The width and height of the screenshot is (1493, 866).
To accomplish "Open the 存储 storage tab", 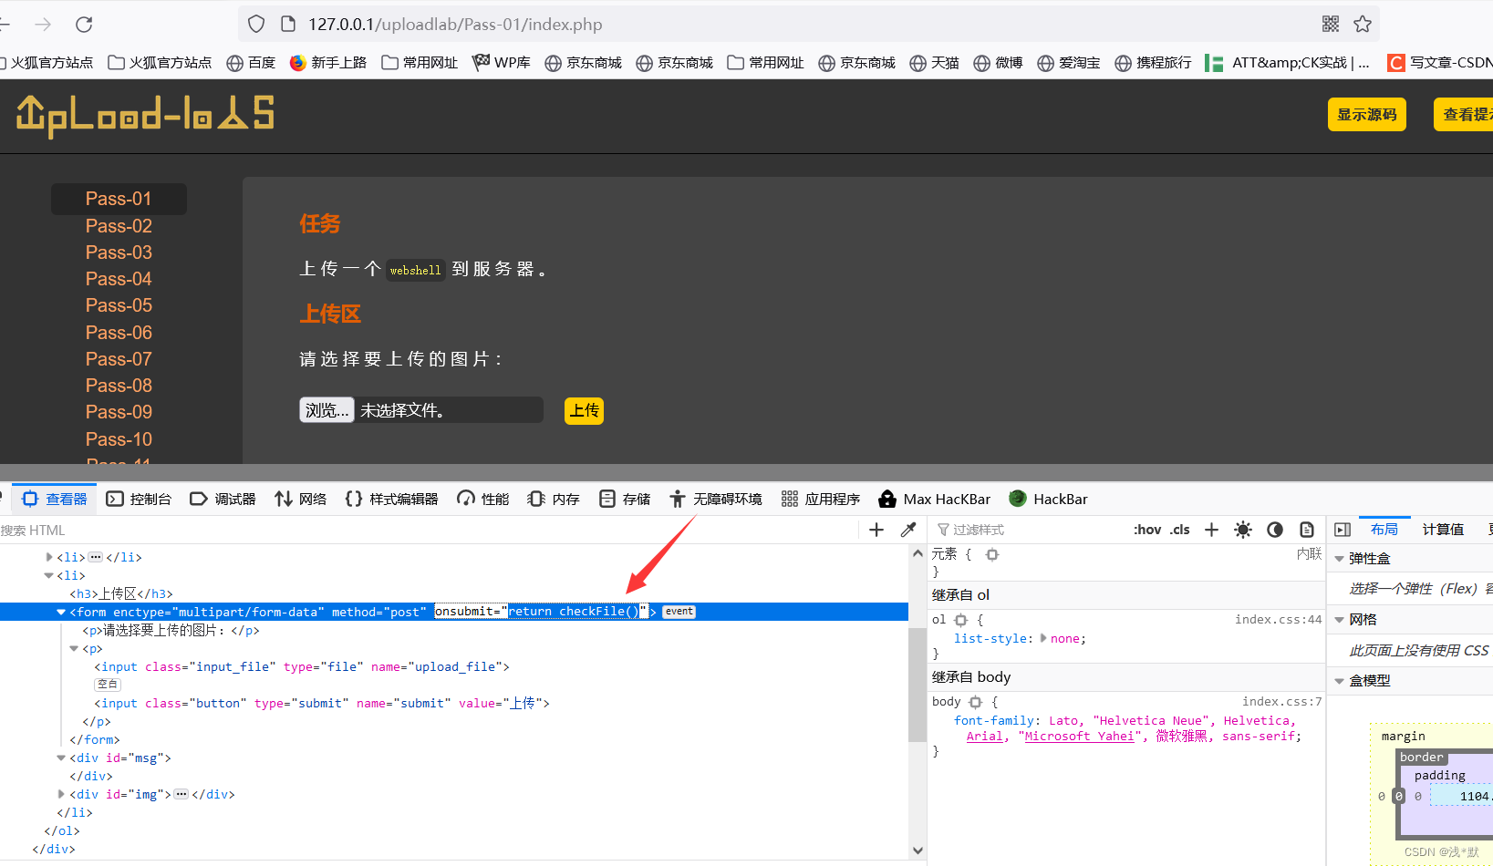I will coord(625,499).
